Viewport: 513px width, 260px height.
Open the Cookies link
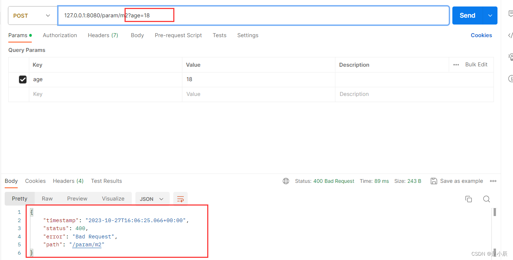[481, 35]
